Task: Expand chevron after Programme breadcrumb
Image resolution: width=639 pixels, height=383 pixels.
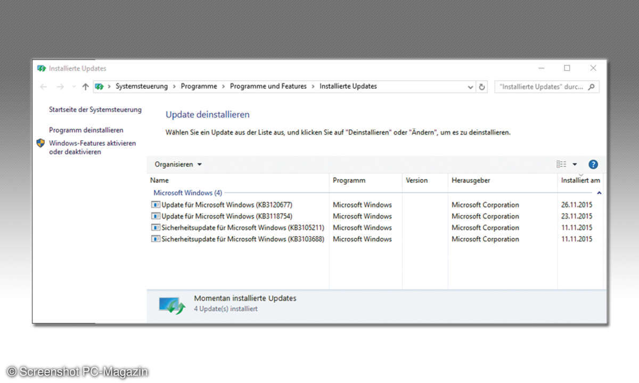Action: coord(224,86)
